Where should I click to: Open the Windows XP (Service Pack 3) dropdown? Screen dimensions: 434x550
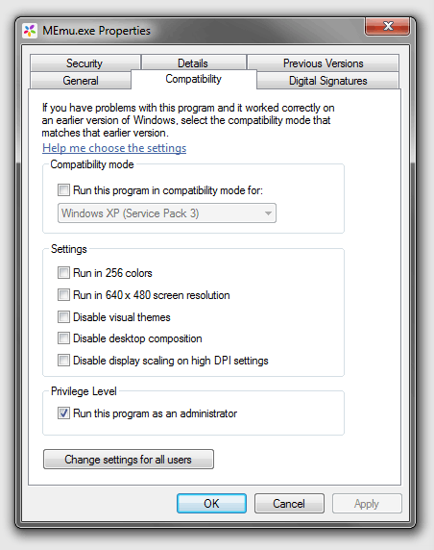point(167,212)
